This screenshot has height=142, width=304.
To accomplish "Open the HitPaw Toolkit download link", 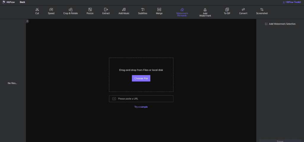I will pyautogui.click(x=292, y=2).
